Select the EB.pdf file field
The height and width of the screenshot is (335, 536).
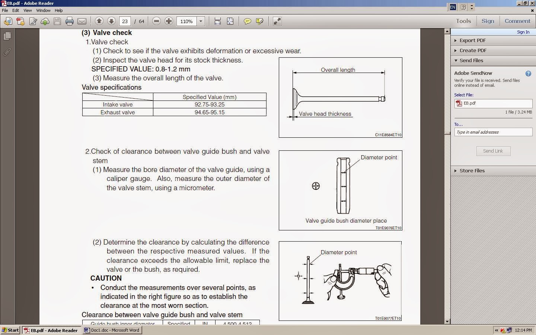coord(493,103)
